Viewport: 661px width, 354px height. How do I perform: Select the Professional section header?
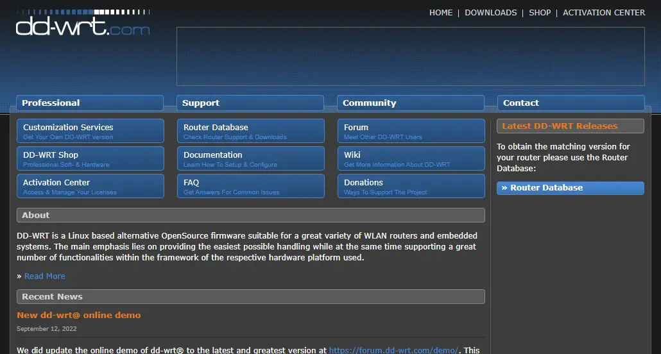click(90, 103)
